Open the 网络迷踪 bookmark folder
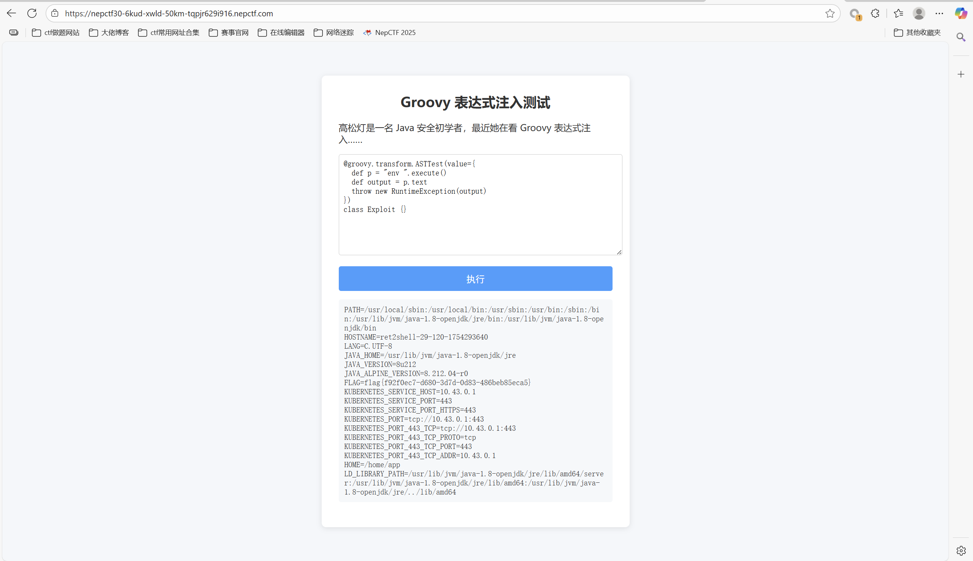Screen dimensions: 973x561 click(x=333, y=33)
